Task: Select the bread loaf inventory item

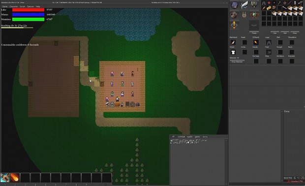Action: 269,8
